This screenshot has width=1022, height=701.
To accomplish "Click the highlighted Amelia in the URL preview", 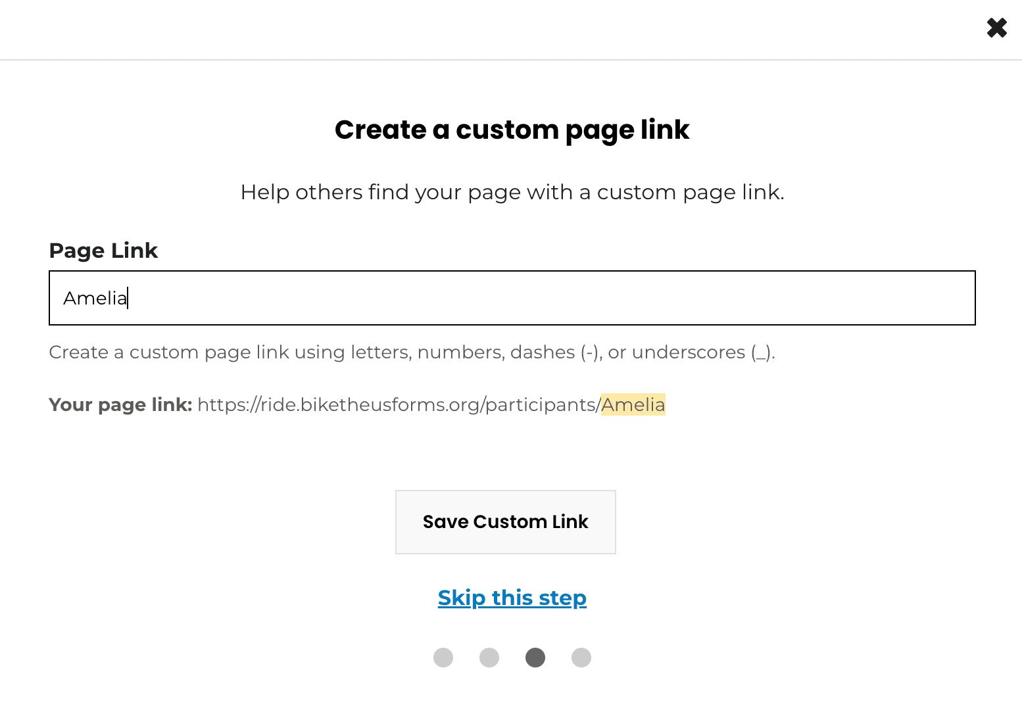I will (x=633, y=404).
